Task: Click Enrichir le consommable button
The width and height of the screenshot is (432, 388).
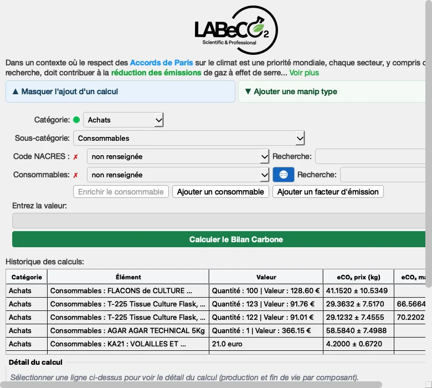Action: [121, 192]
